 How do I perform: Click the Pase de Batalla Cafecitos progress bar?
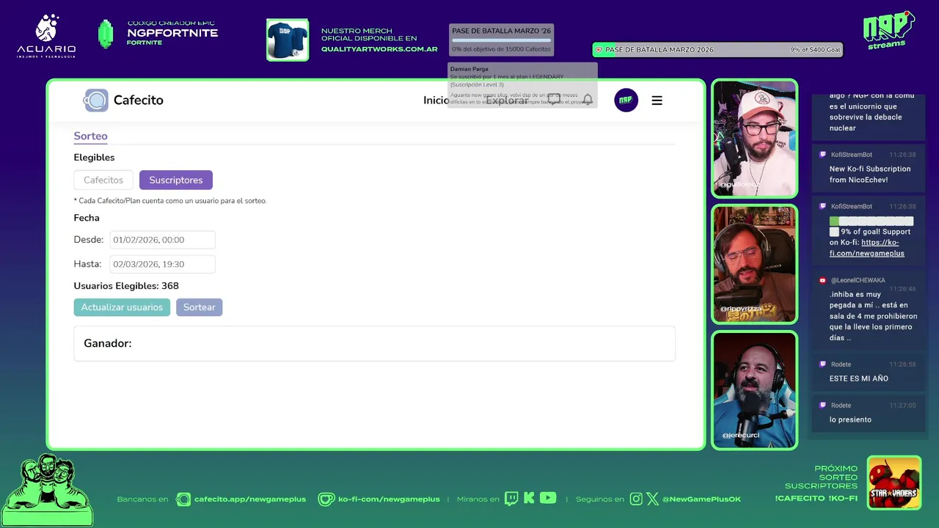pos(501,40)
